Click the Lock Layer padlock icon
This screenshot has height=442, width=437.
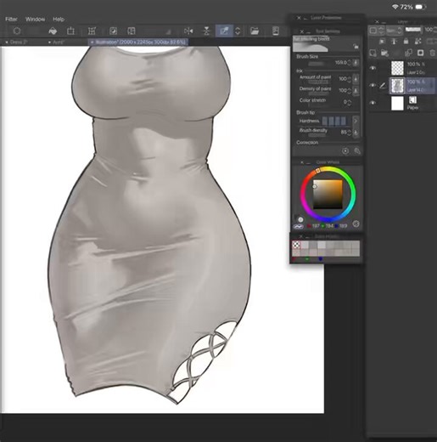click(406, 42)
